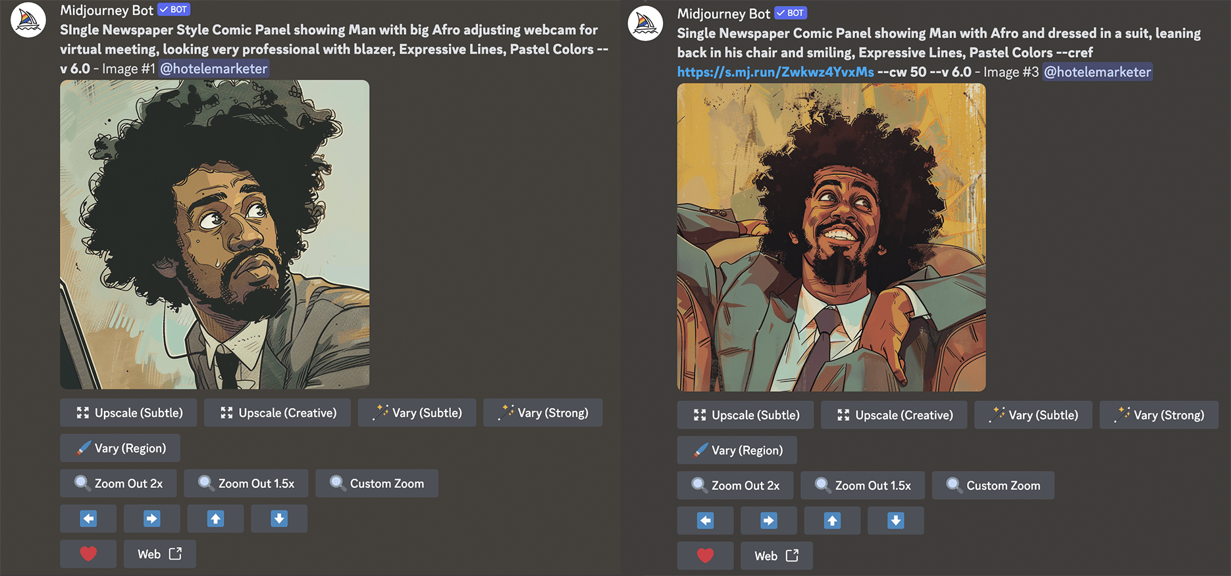
Task: Click @hotelemarketer mention in the left message
Action: click(x=213, y=68)
